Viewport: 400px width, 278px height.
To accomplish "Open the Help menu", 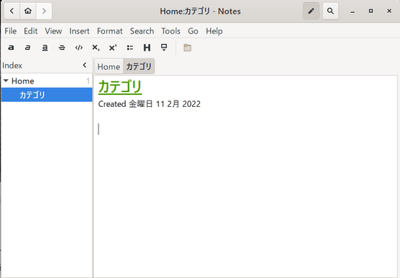I will tap(214, 31).
